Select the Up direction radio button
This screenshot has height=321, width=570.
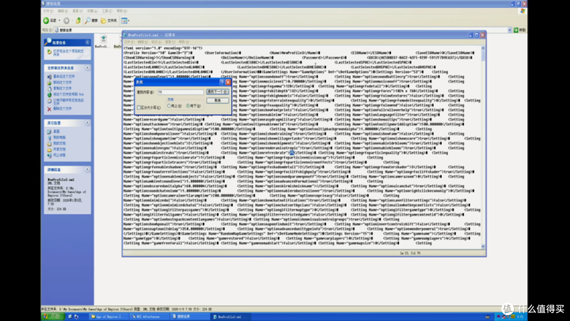[x=169, y=106]
